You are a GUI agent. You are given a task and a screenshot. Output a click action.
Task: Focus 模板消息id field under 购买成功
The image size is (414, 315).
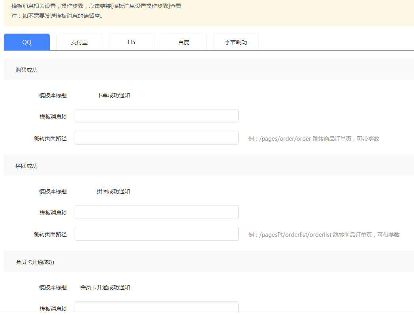tap(156, 116)
